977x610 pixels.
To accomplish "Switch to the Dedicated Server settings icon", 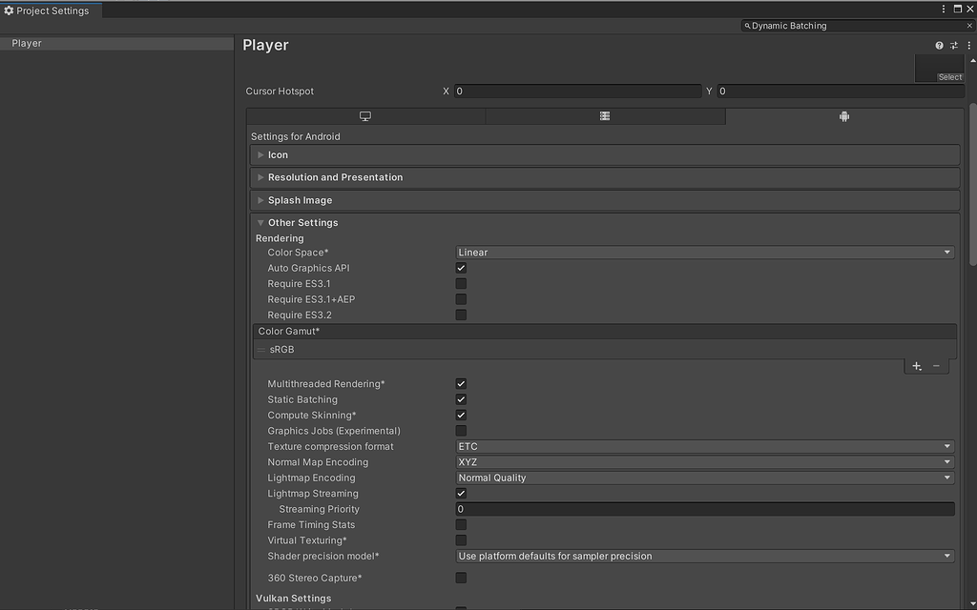I will coord(604,114).
